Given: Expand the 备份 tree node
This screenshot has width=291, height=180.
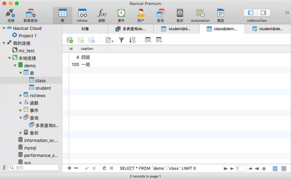Looking at the screenshot, I should (x=21, y=133).
